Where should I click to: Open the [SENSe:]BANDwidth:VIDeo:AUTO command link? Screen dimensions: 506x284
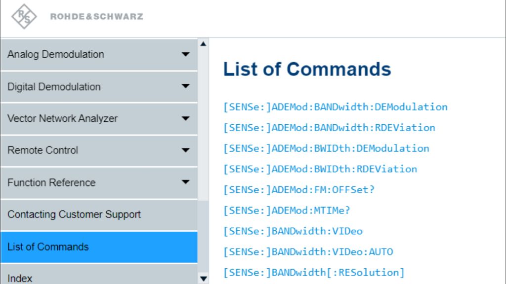click(307, 251)
